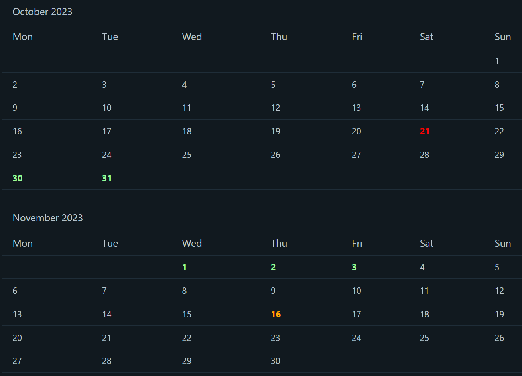
Task: Click November 24 date cell
Action: (357, 338)
